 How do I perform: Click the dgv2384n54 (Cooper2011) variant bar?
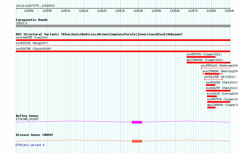209,63
